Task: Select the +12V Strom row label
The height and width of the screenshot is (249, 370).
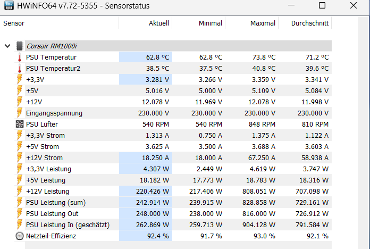Action: pos(44,157)
